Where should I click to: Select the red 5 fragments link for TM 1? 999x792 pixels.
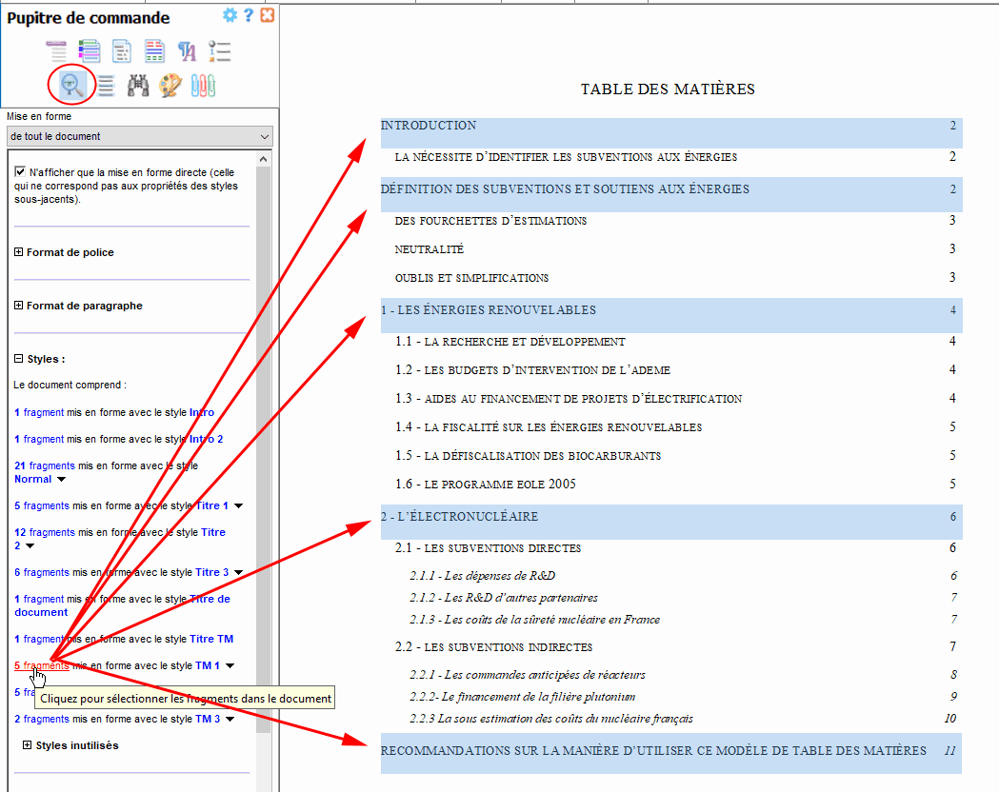(x=41, y=665)
